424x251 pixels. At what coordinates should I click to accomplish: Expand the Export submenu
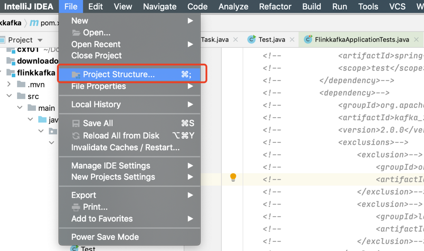click(x=129, y=195)
